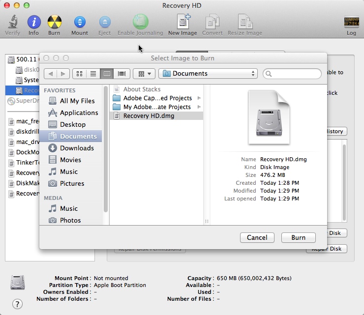This screenshot has height=315, width=364.
Task: Cancel the Select Image to Burn dialog
Action: tap(257, 237)
